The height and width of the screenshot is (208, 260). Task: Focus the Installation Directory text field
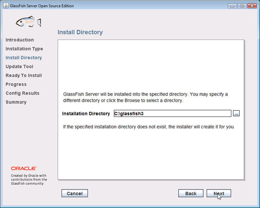click(173, 113)
